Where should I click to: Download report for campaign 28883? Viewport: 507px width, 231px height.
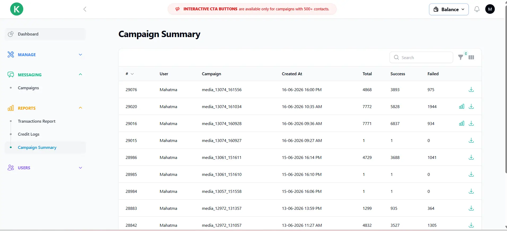click(471, 208)
